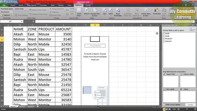Viewport: 197px width, 111px height.
Task: Switch to Page Layout tab
Action: pyautogui.click(x=31, y=5)
